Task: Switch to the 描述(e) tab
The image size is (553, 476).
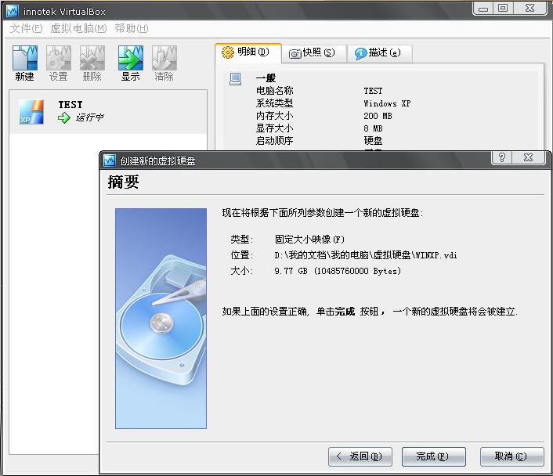Action: click(379, 53)
